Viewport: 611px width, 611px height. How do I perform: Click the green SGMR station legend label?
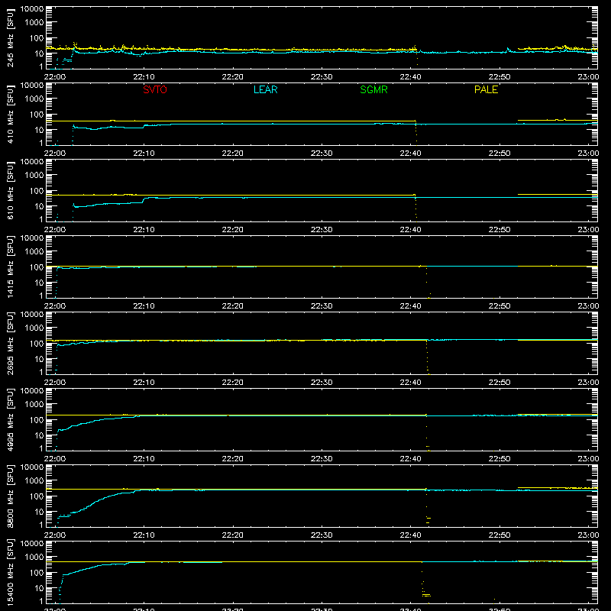click(373, 89)
